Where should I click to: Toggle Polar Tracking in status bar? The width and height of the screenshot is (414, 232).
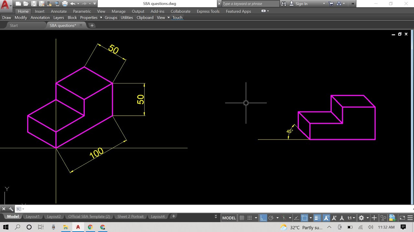click(x=271, y=218)
